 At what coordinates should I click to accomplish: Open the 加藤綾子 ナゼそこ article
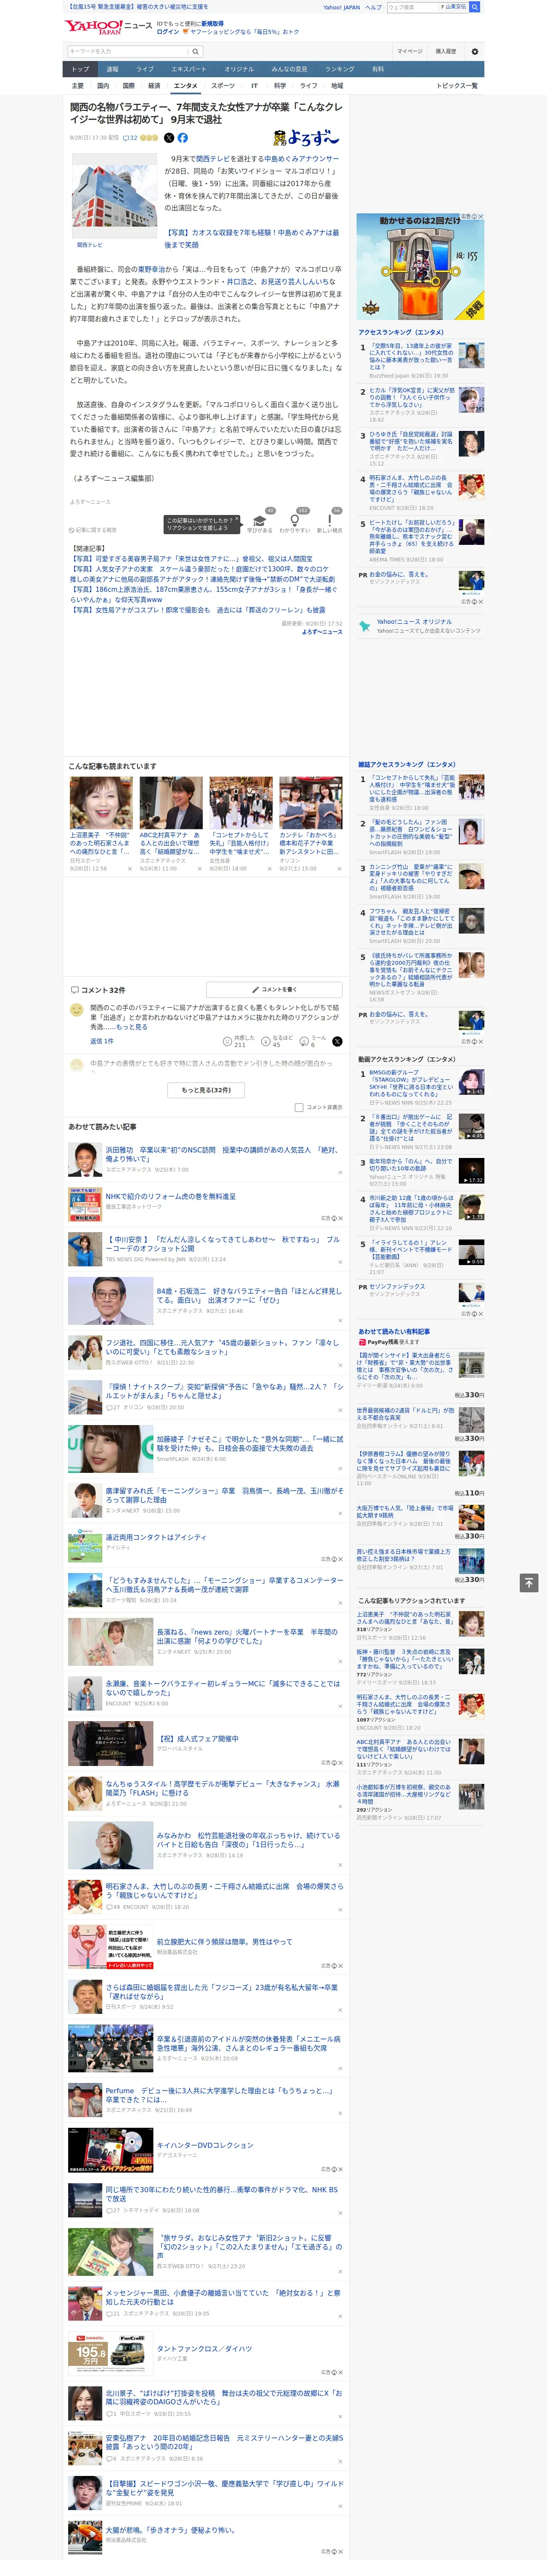(x=249, y=1444)
